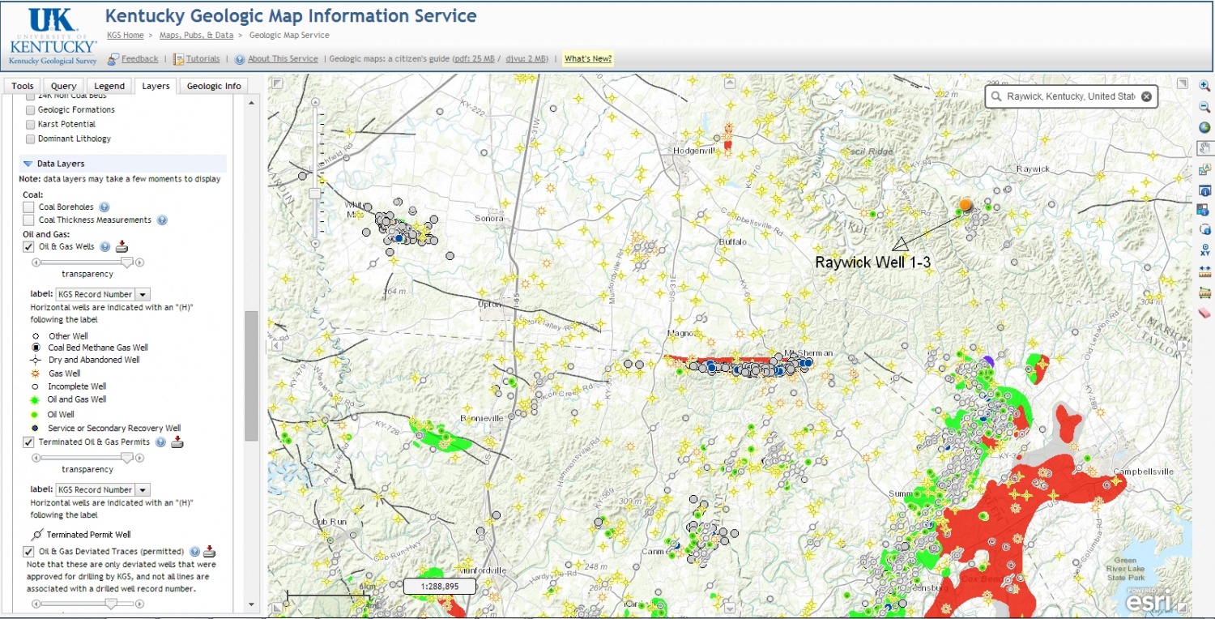
Task: Enable the Coal Boreholes layer checkbox
Action: [x=29, y=207]
